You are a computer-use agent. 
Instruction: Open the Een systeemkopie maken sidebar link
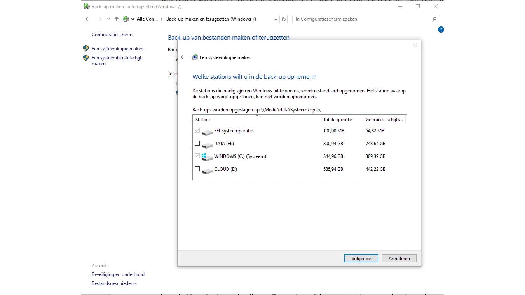tap(117, 49)
